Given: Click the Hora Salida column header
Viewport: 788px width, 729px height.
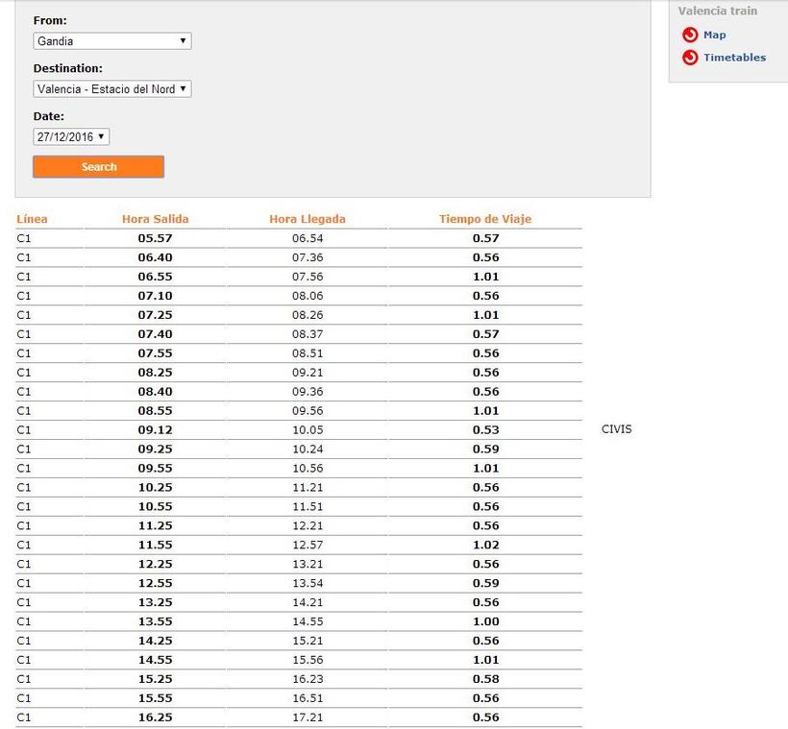Looking at the screenshot, I should click(155, 219).
